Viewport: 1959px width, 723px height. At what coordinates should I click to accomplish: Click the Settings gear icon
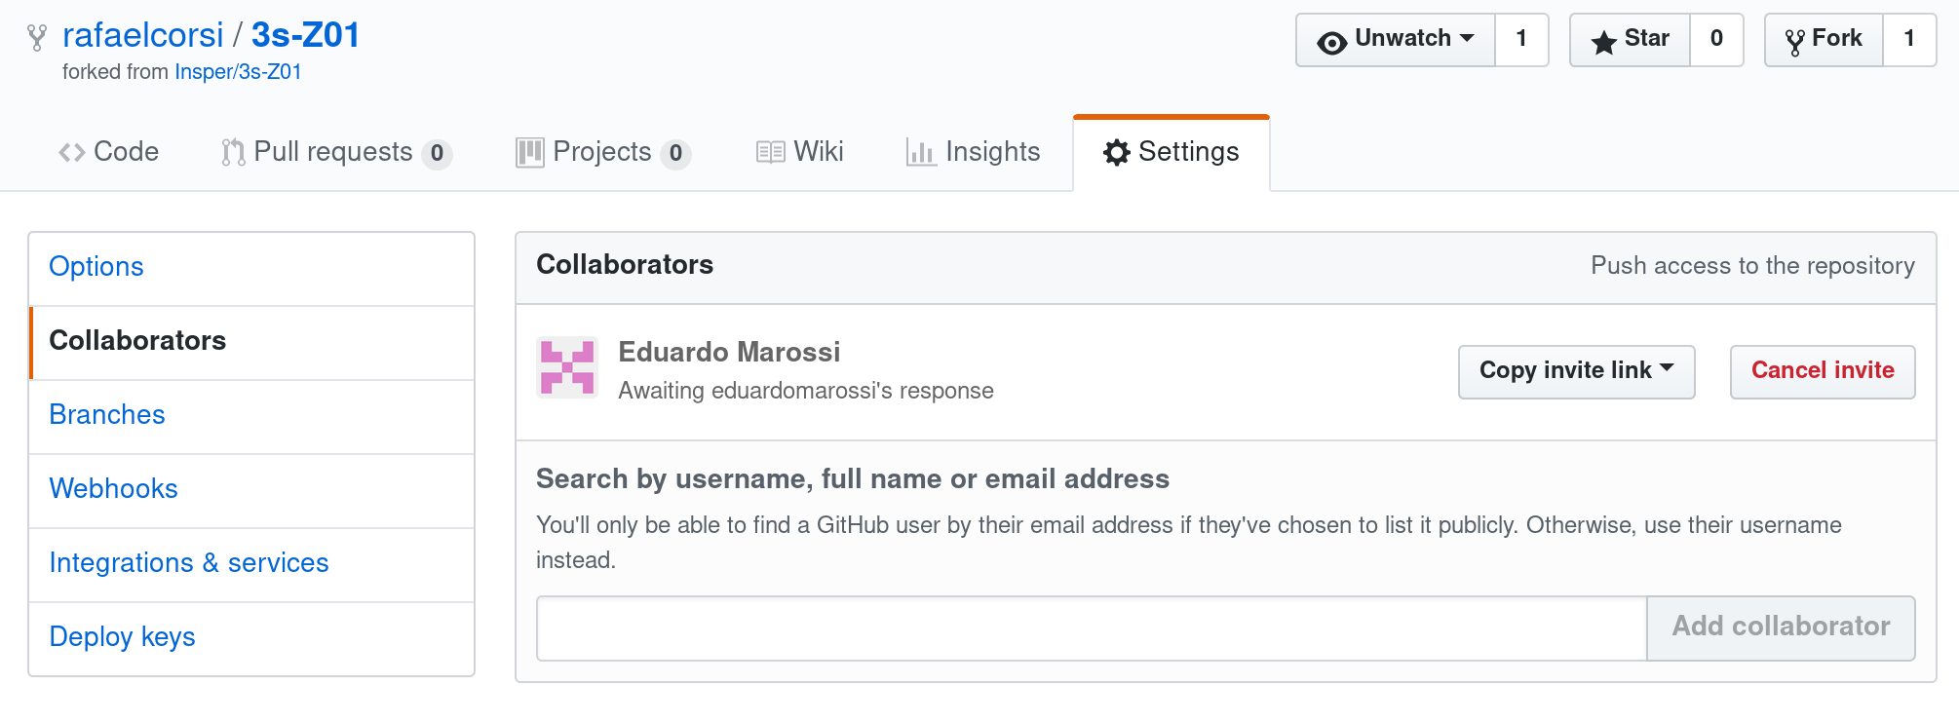tap(1117, 152)
